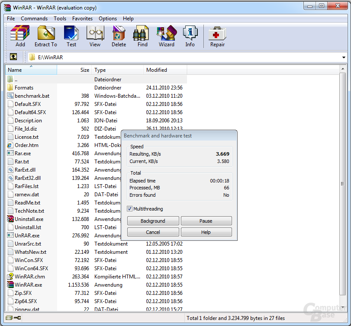The image size is (351, 326).
Task: Pause the benchmark test
Action: (x=206, y=221)
